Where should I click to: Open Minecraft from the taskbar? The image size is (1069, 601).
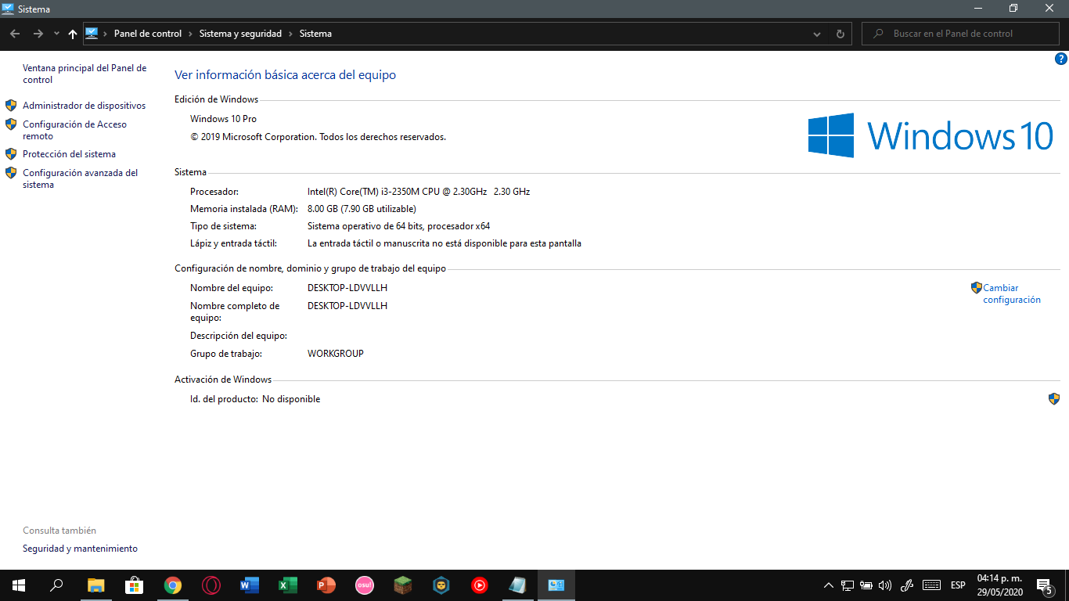[403, 585]
